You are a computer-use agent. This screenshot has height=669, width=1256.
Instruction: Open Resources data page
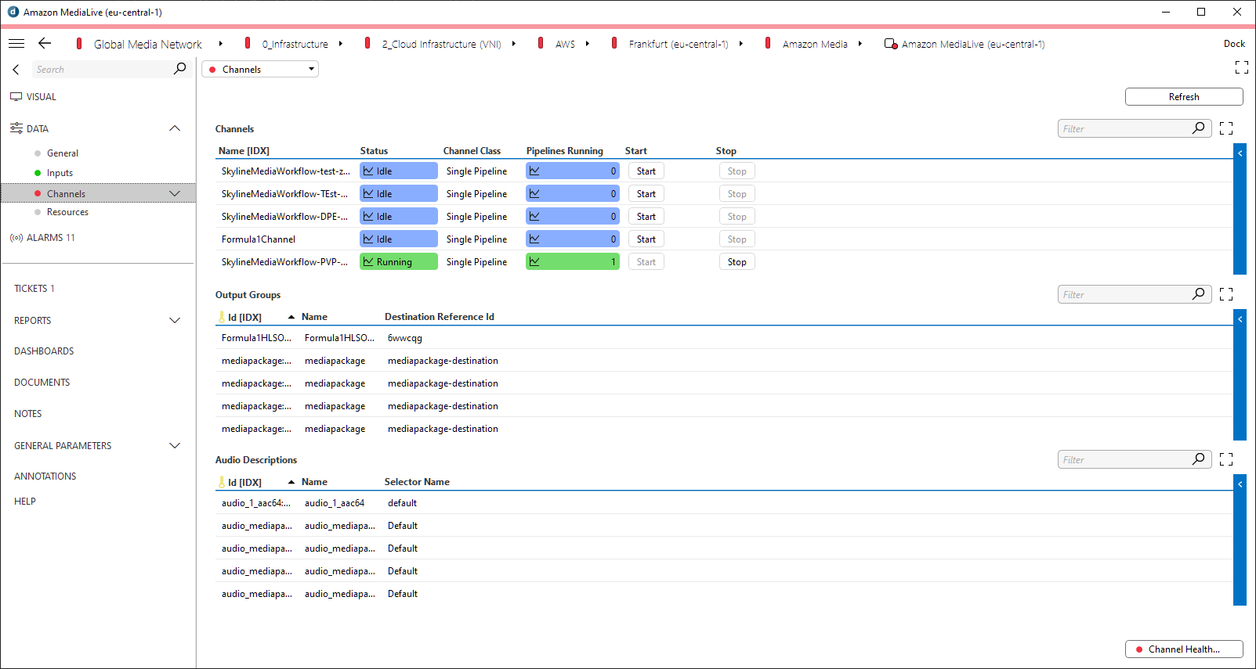coord(67,212)
